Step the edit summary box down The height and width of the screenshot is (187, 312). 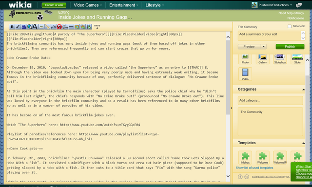(x=303, y=38)
